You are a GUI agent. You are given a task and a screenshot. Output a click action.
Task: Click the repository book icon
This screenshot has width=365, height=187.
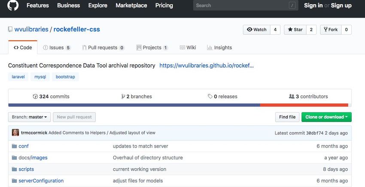[10, 30]
